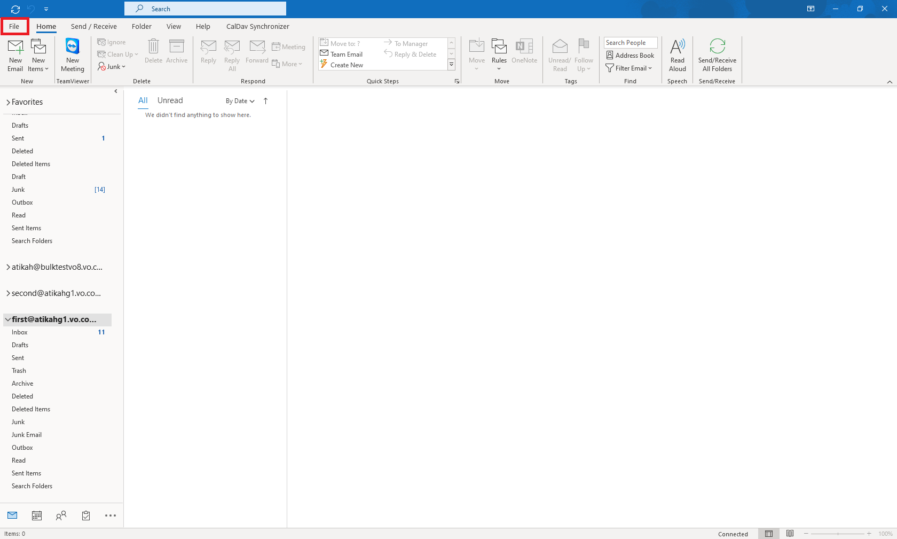
Task: Switch to the Send / Receive tab
Action: (93, 26)
